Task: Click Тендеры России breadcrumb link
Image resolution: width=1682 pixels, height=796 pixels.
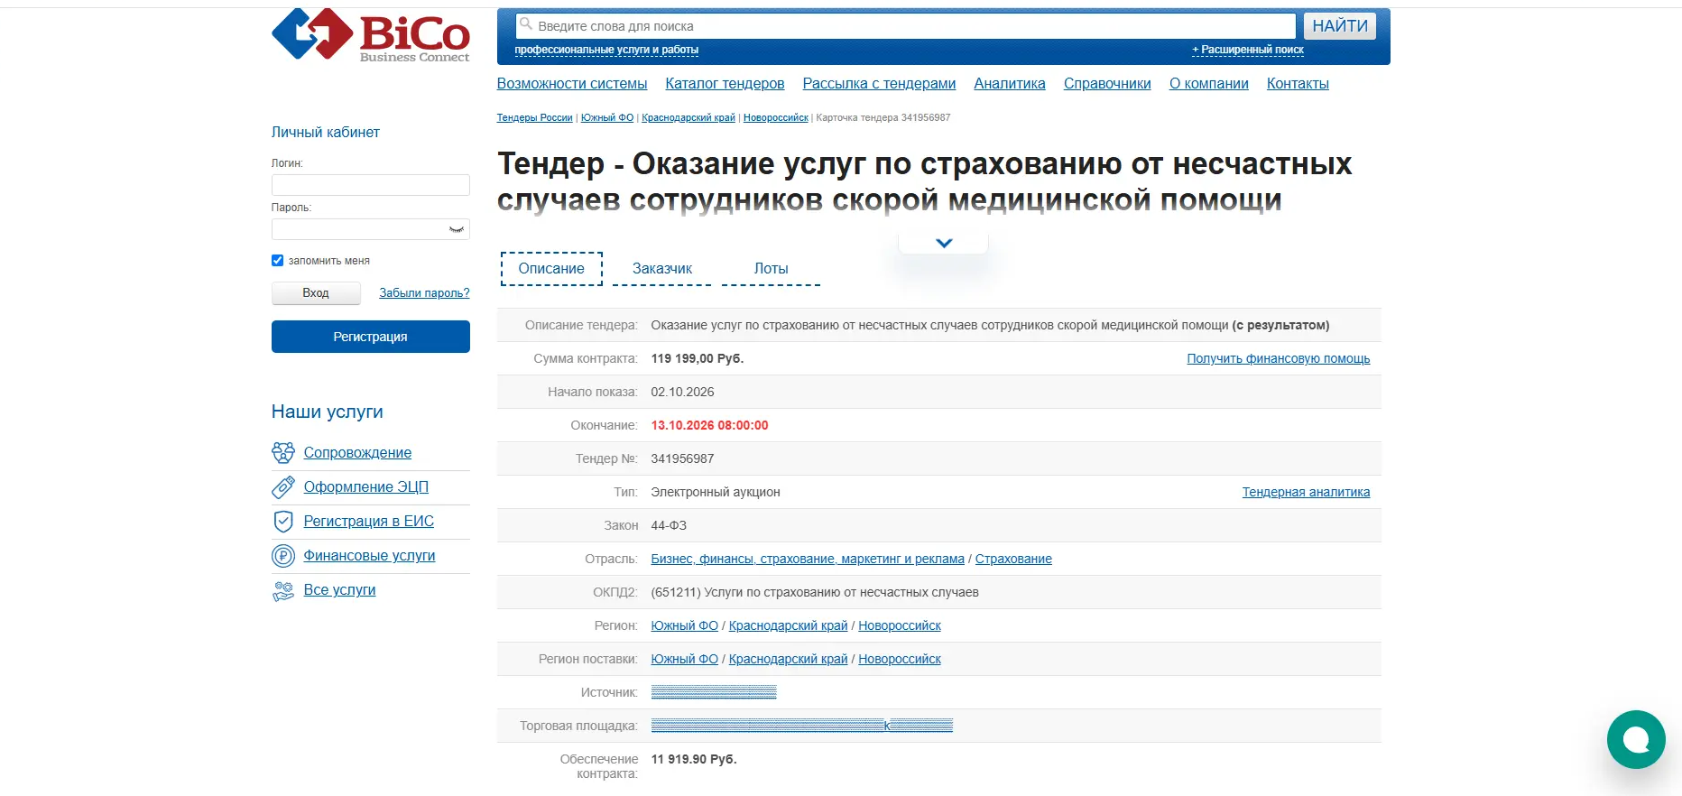Action: [x=534, y=117]
